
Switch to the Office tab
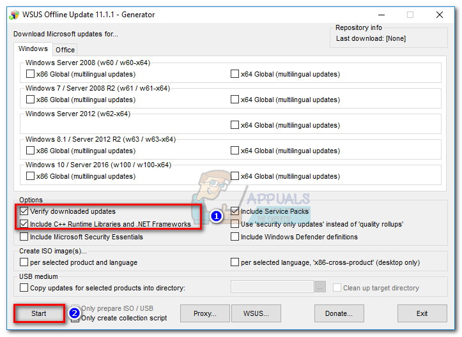[65, 50]
